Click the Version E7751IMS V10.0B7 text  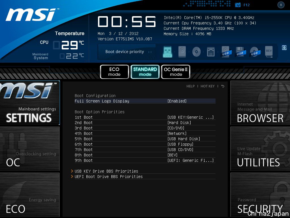click(125, 39)
